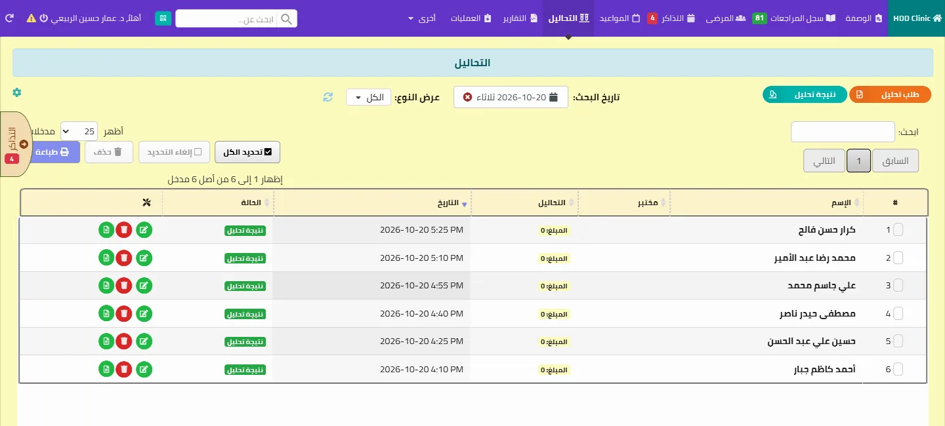Click the power logout icon beside the username
The height and width of the screenshot is (426, 945).
click(44, 18)
